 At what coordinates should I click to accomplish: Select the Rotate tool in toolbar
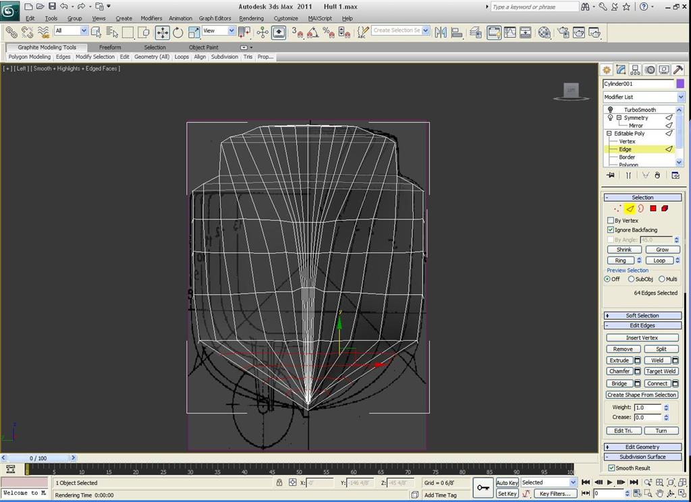[178, 32]
